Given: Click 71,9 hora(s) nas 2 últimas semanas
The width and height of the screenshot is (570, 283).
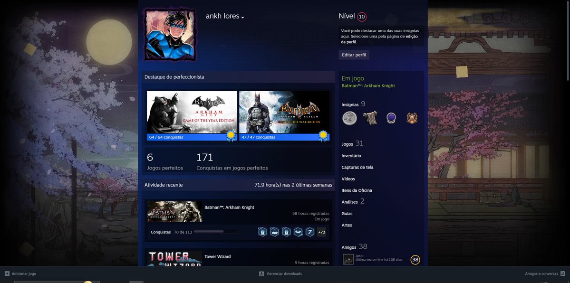Looking at the screenshot, I should point(293,185).
